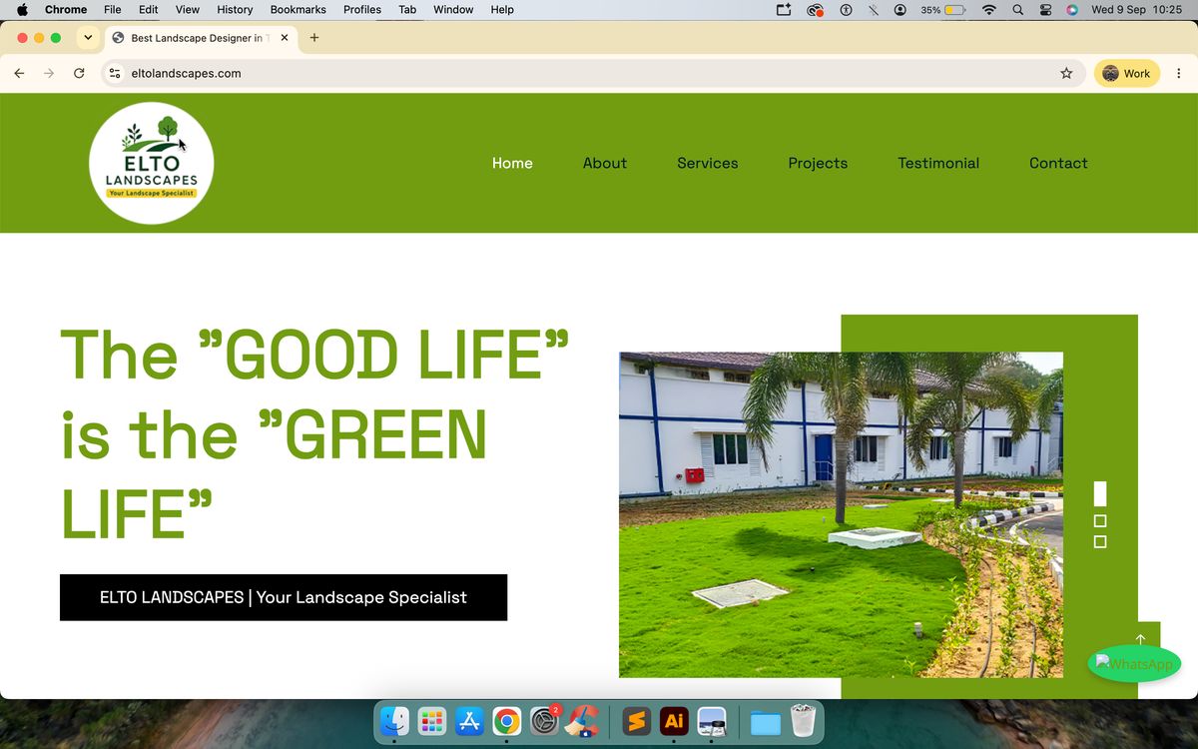Open the Tab menu

(407, 10)
